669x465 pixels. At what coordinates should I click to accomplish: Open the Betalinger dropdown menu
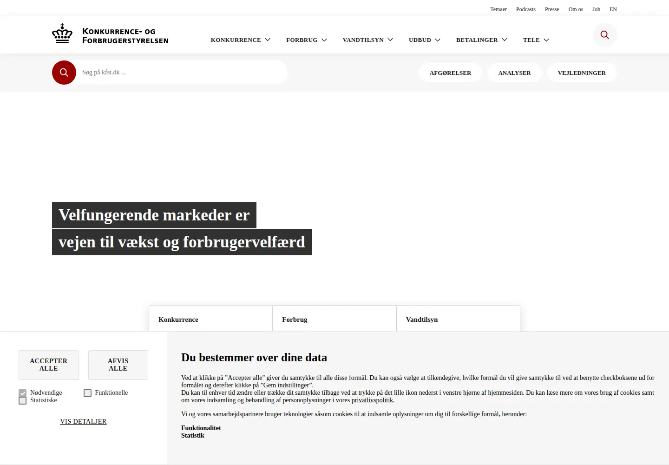pyautogui.click(x=482, y=40)
